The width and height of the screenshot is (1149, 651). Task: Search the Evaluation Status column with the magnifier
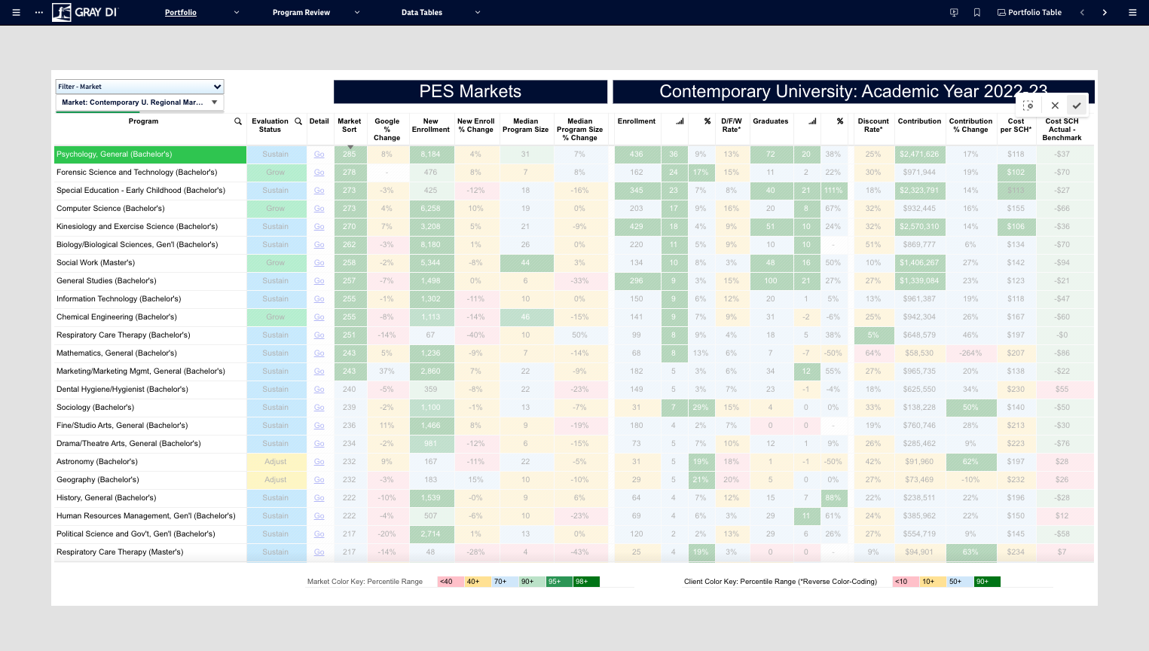(298, 121)
